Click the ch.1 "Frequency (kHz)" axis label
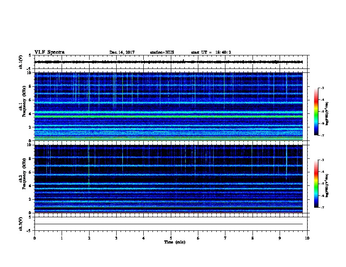This screenshot has height=267, width=346. click(x=24, y=102)
